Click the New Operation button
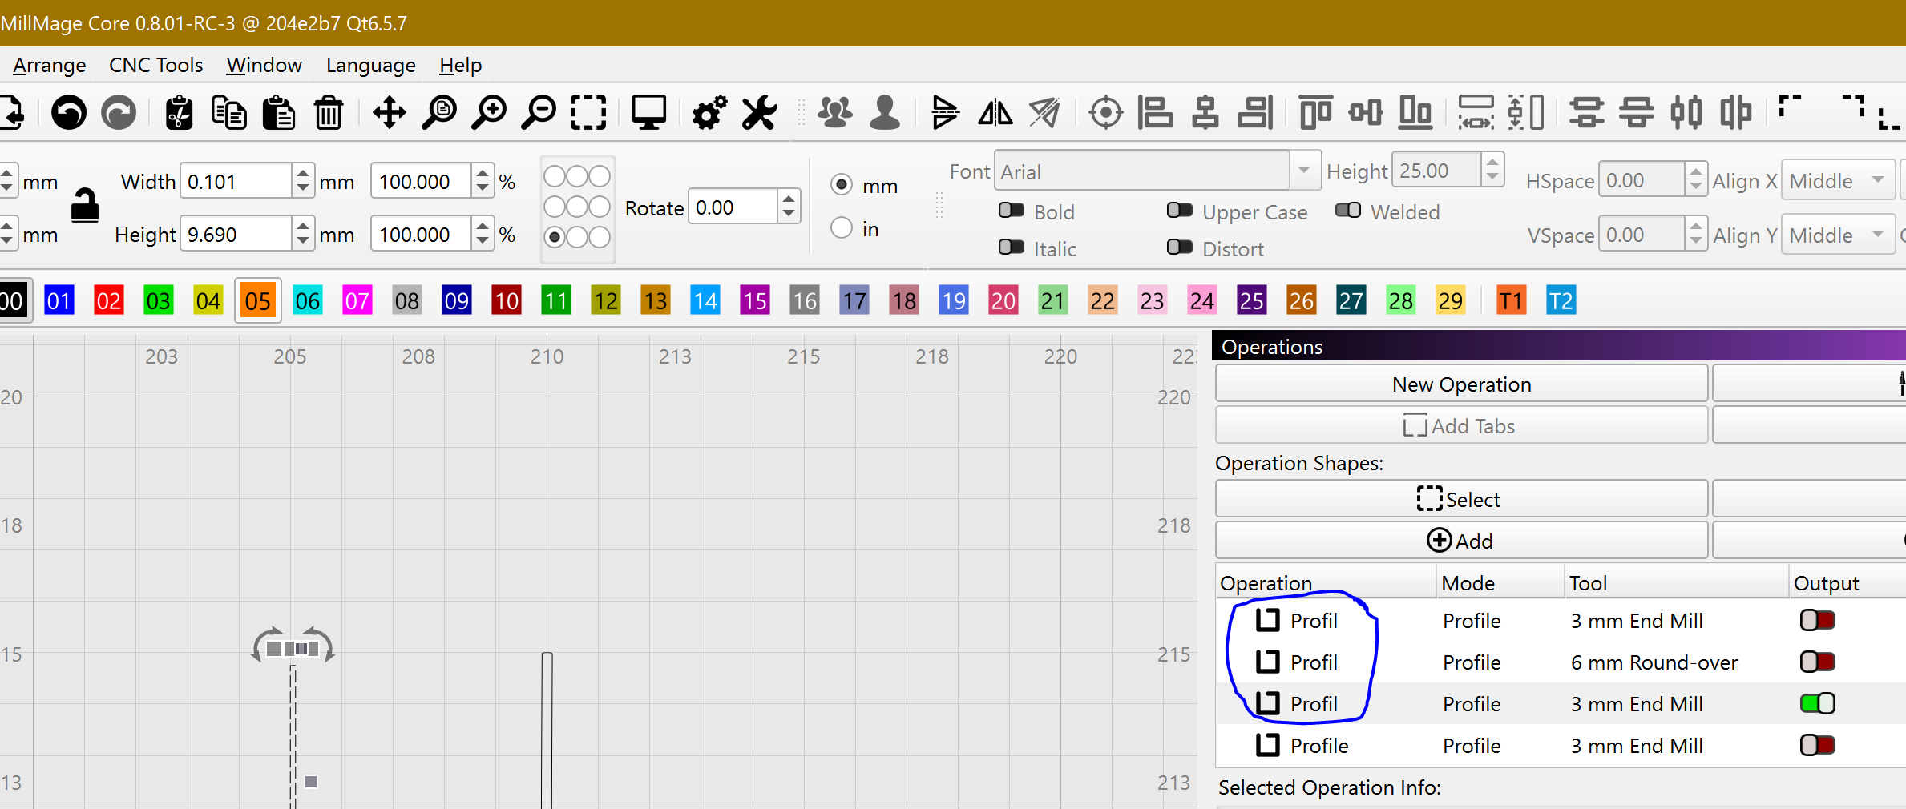 click(1461, 384)
